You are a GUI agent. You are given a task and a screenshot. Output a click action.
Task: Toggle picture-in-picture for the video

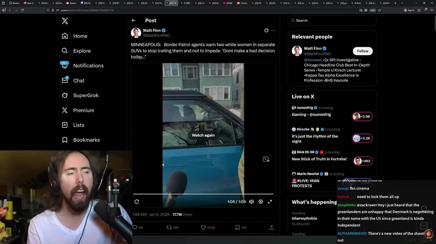tap(266, 159)
